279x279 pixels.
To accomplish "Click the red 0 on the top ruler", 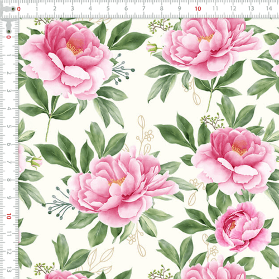I will tap(19, 9).
